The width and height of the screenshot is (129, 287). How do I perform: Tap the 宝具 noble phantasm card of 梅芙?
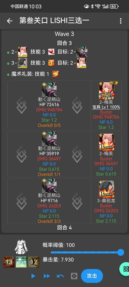[106, 91]
